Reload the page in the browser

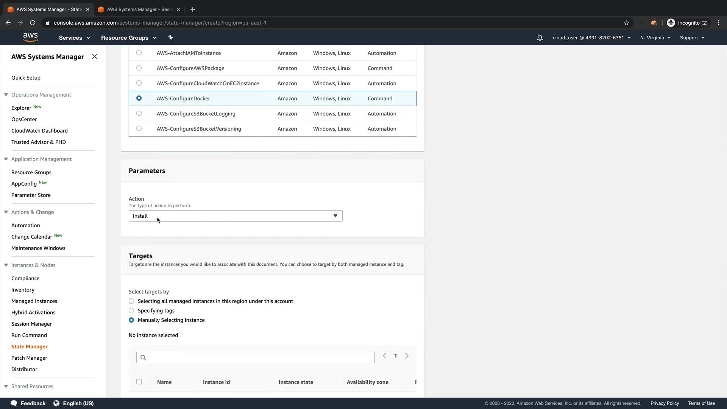33,23
